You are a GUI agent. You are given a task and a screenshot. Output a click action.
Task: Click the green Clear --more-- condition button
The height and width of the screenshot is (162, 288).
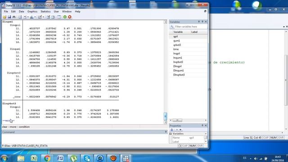click(x=65, y=17)
